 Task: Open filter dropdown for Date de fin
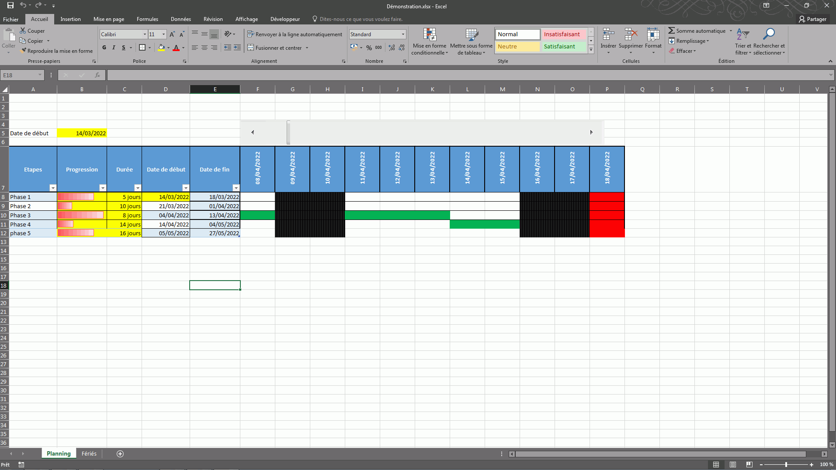point(236,188)
